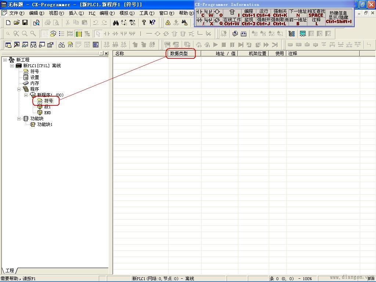Open the Find binoculars icon in toolbar
Viewport: 376px width, 282px height.
click(116, 22)
